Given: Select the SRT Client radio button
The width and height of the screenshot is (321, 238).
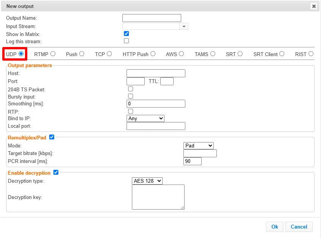Looking at the screenshot, I should click(x=282, y=54).
